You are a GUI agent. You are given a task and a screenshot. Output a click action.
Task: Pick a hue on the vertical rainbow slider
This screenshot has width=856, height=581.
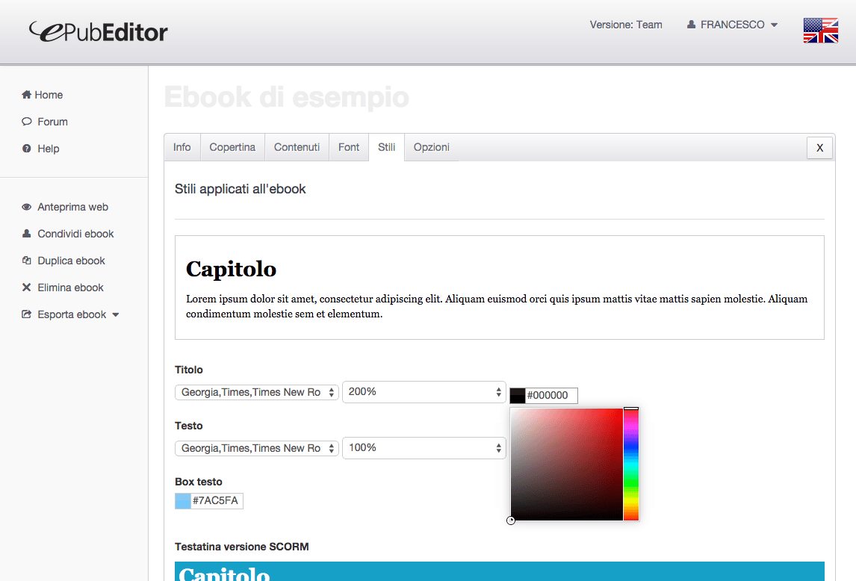click(631, 463)
